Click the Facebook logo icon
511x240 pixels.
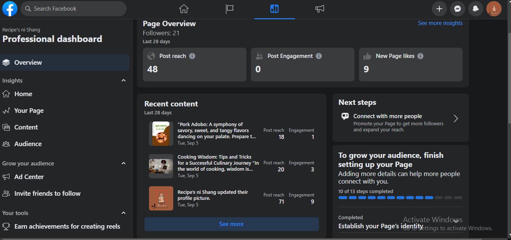point(10,9)
